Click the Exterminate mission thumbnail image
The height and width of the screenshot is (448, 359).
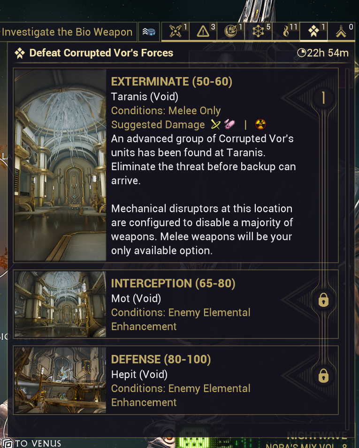[x=60, y=165]
